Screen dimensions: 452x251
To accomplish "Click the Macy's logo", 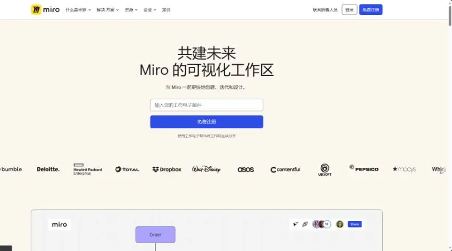I will coord(404,169).
